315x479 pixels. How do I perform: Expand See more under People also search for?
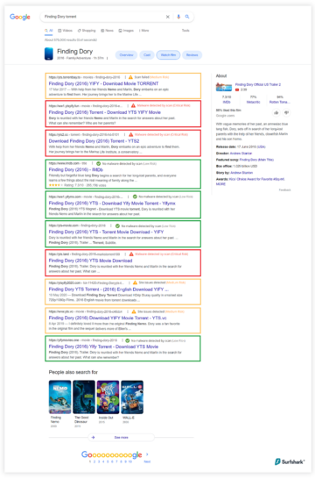(122, 438)
